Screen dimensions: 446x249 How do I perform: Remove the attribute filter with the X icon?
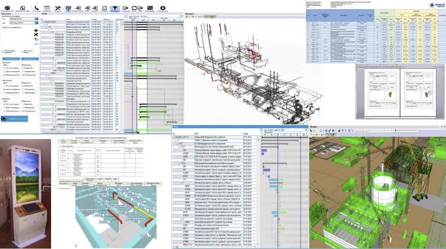pos(36,35)
